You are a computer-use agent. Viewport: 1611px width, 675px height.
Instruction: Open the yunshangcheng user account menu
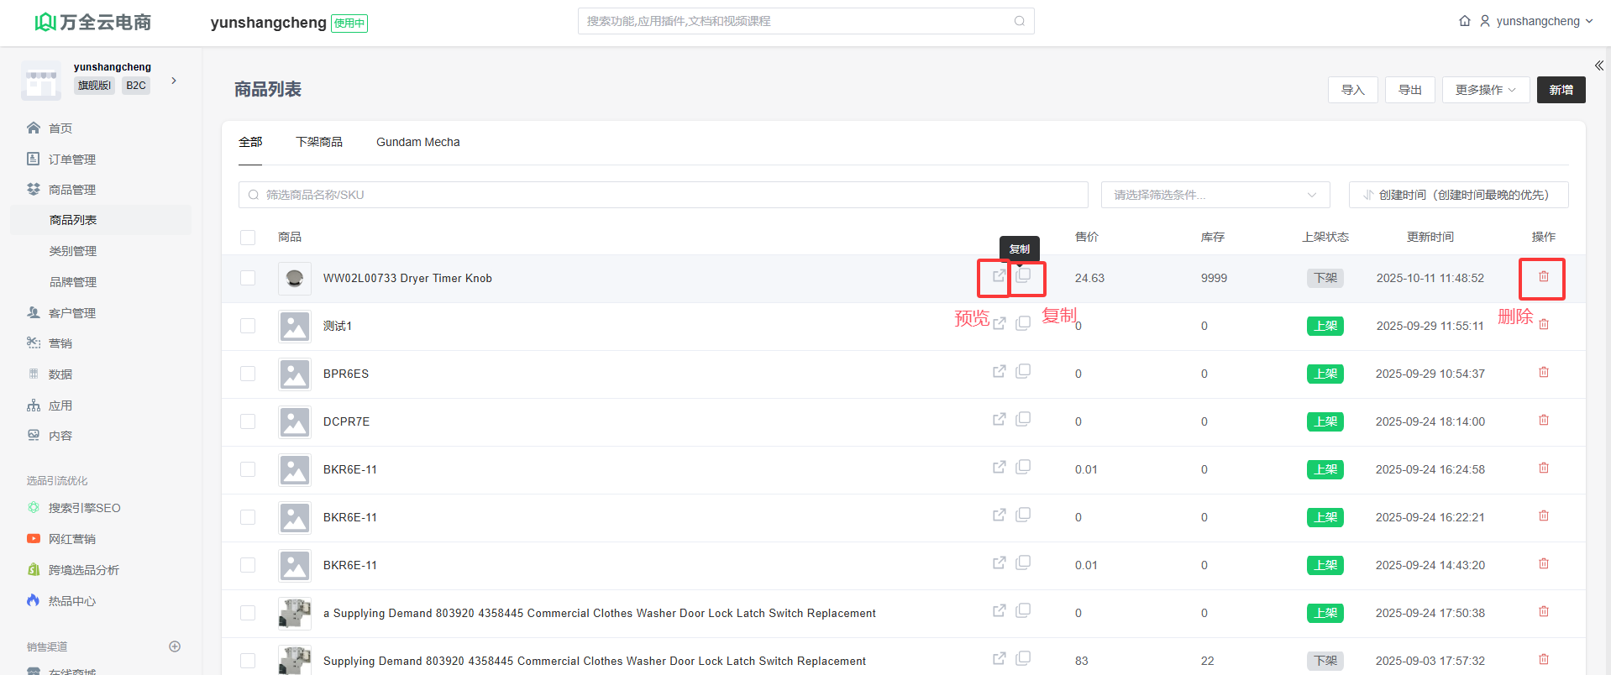point(1536,21)
